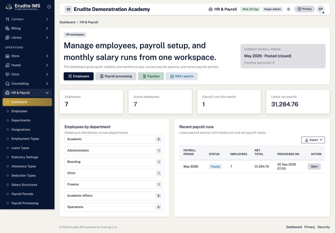The height and width of the screenshot is (233, 335).
Task: Click the current payroll period panel
Action: tap(283, 56)
